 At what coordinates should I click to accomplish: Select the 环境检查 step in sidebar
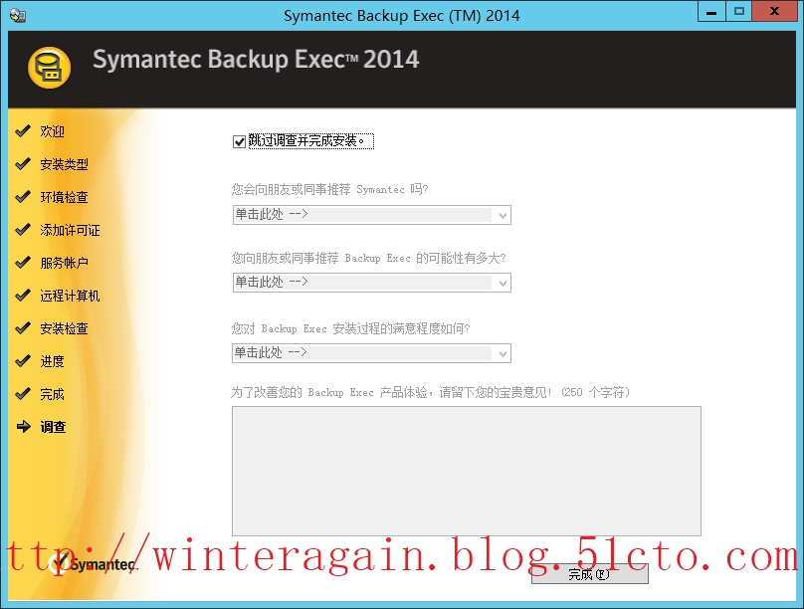coord(64,197)
